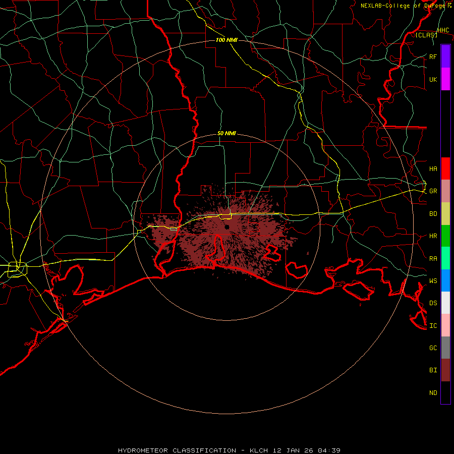Click the 'ND' legend label
This screenshot has height=454, width=454.
click(x=433, y=392)
